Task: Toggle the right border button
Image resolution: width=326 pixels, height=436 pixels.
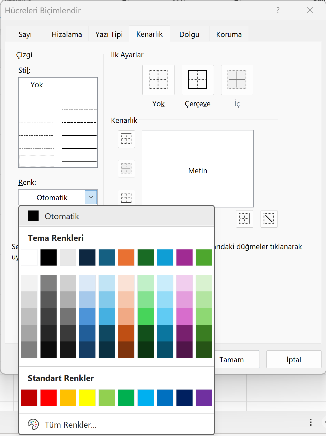Action: [244, 219]
